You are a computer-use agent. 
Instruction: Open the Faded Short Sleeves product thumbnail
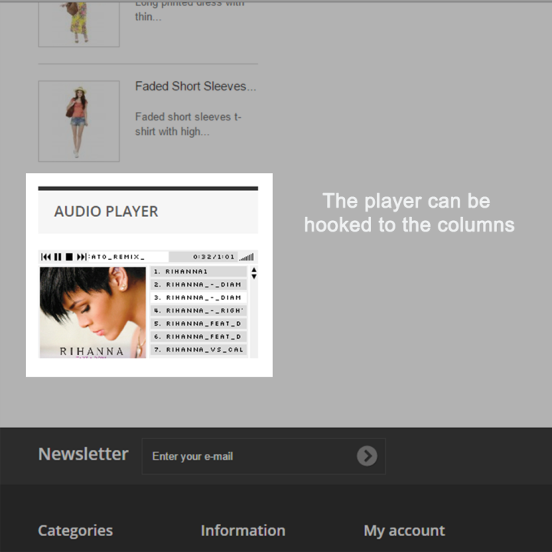click(x=79, y=121)
